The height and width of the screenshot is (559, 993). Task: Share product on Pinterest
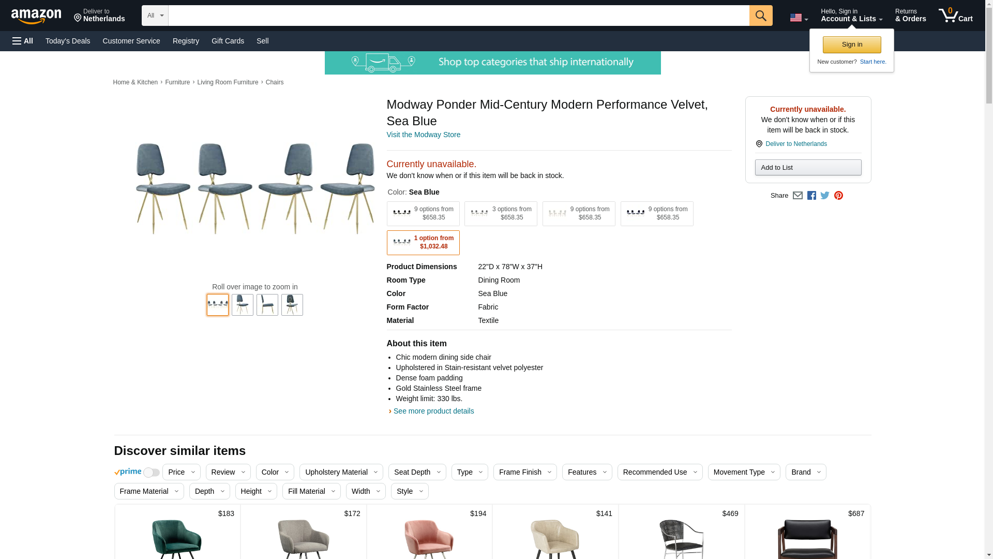coord(838,196)
